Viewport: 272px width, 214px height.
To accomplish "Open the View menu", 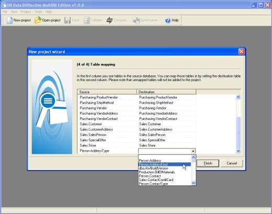I will tap(14, 12).
